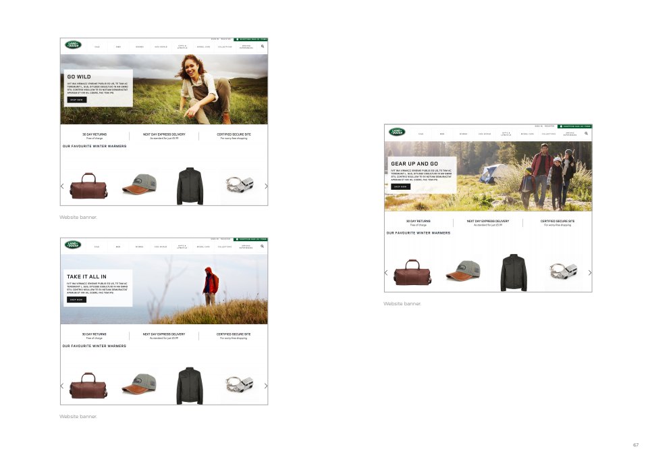Open green shopping bag in Gear Up and Go mockup
This screenshot has height=458, width=648.
(x=574, y=126)
